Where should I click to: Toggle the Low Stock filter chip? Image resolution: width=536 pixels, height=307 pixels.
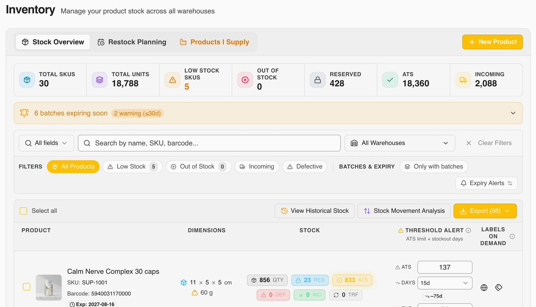point(133,167)
